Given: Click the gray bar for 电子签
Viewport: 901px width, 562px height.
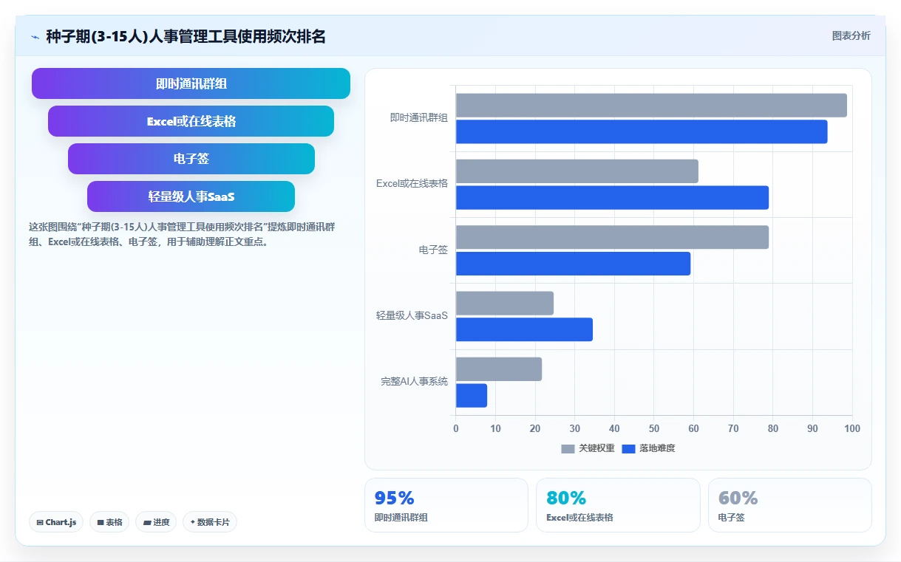Looking at the screenshot, I should tap(612, 237).
